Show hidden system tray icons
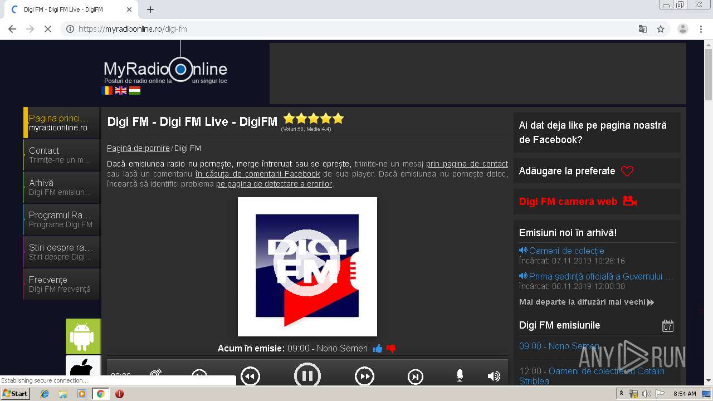 pyautogui.click(x=621, y=394)
